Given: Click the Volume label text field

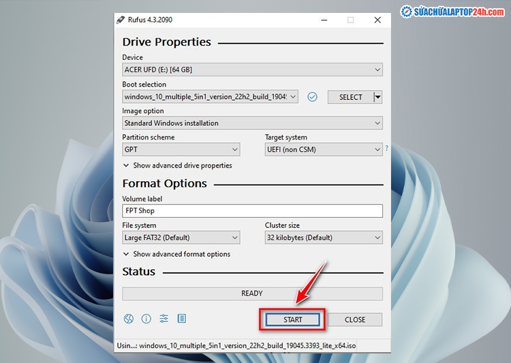Looking at the screenshot, I should coord(252,211).
